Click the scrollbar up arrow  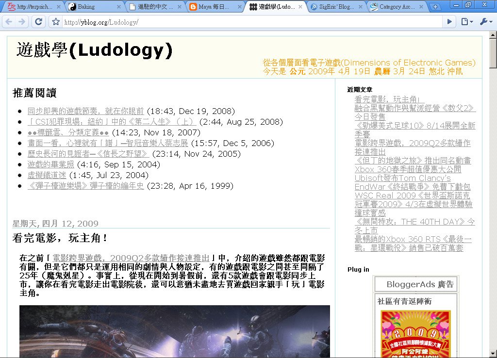point(493,34)
